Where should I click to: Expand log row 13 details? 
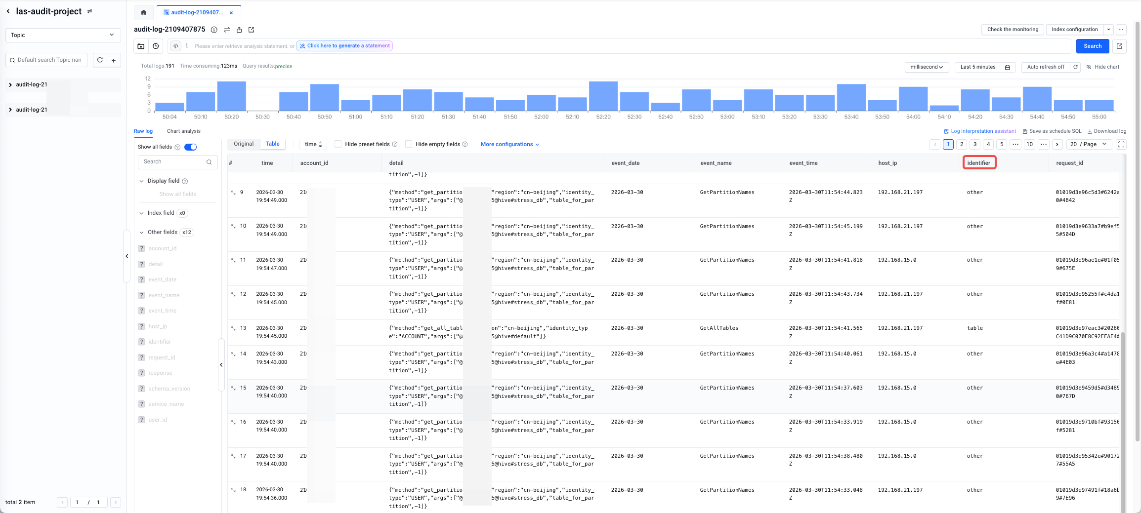(233, 328)
